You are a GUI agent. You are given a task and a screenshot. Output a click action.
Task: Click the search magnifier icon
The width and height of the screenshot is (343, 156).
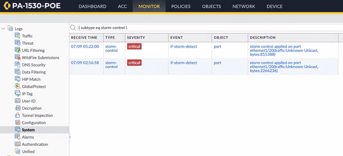coord(73,28)
